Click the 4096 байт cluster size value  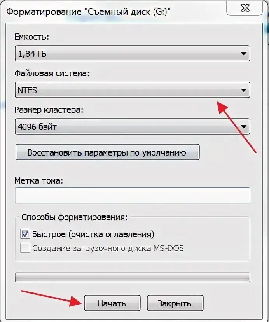point(37,127)
